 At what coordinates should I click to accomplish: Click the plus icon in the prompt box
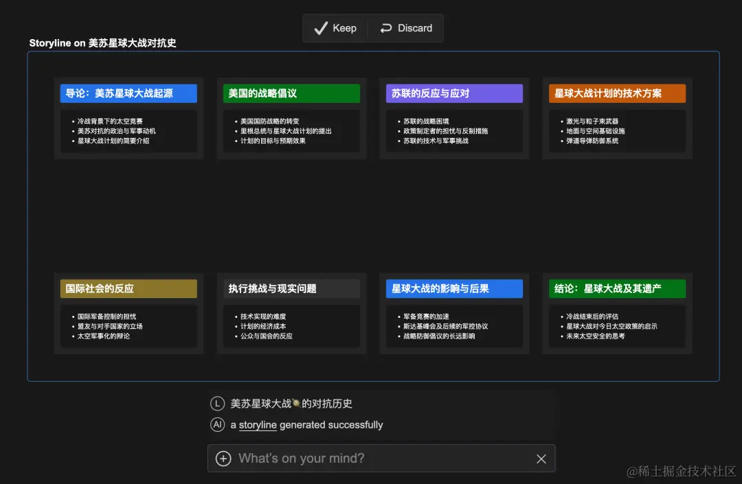pyautogui.click(x=223, y=459)
